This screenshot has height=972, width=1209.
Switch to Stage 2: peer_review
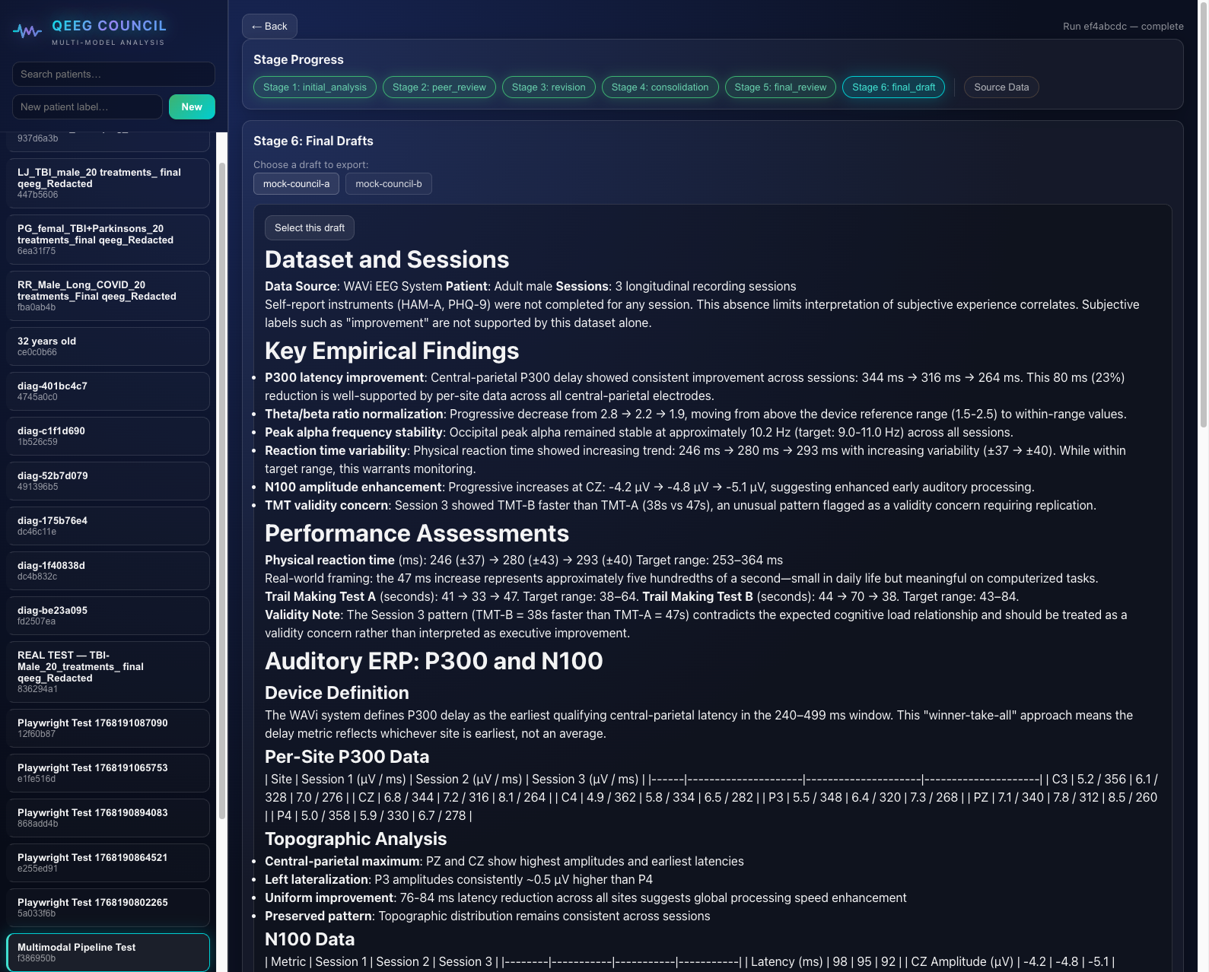click(x=439, y=87)
